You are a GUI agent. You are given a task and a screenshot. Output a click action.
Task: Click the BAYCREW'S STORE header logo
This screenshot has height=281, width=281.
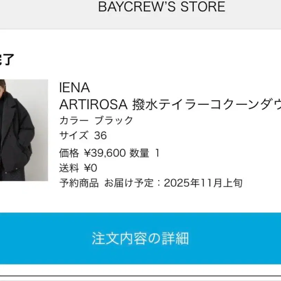pyautogui.click(x=162, y=7)
